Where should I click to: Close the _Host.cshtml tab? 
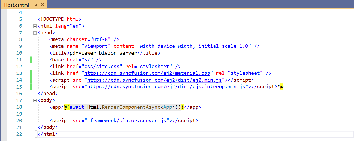pyautogui.click(x=42, y=5)
